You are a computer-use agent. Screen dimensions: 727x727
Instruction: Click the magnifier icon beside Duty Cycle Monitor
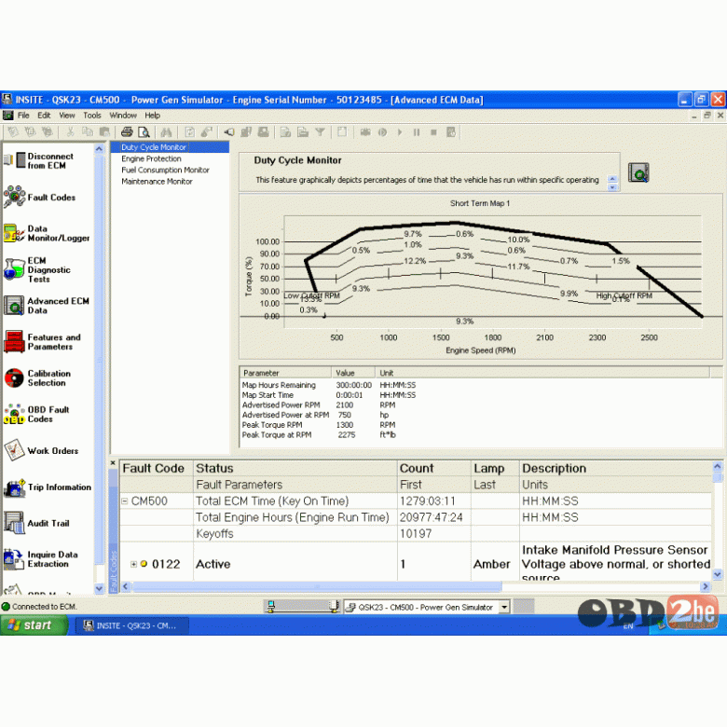tap(638, 172)
